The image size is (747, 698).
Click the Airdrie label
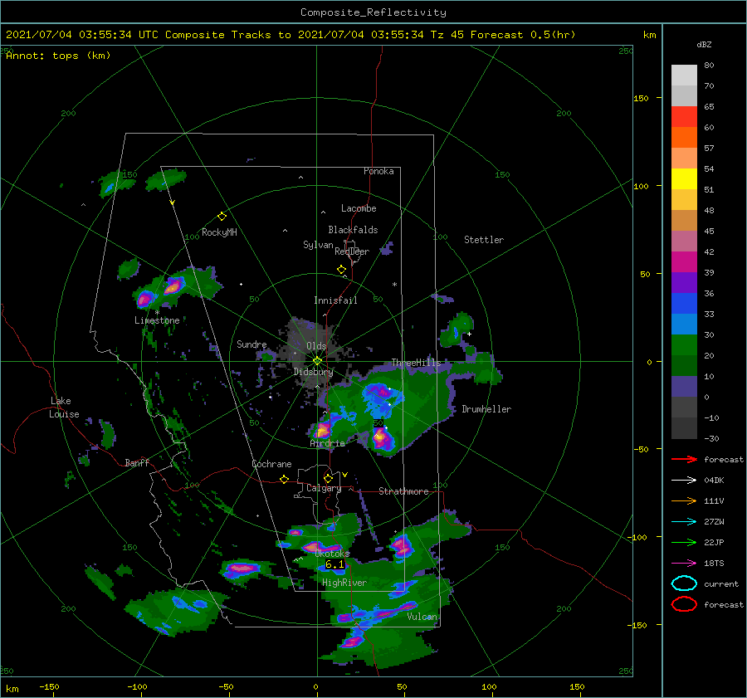[x=327, y=443]
